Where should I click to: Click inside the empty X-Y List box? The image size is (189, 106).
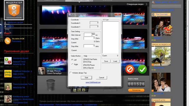point(110,37)
